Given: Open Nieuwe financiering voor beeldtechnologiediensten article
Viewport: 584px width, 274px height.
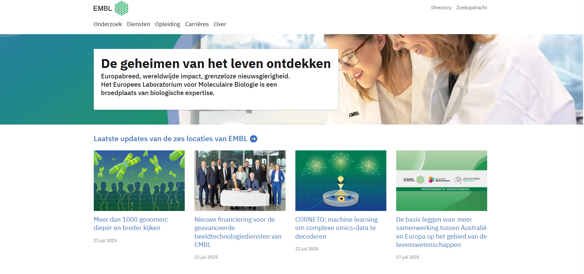Looking at the screenshot, I should click(238, 232).
